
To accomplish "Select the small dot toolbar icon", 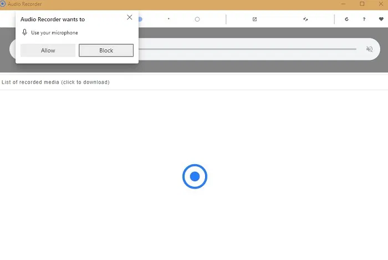I will [x=169, y=19].
